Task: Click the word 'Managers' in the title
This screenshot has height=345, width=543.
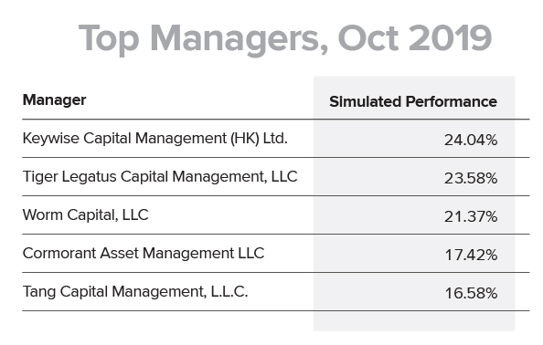Action: tap(239, 39)
